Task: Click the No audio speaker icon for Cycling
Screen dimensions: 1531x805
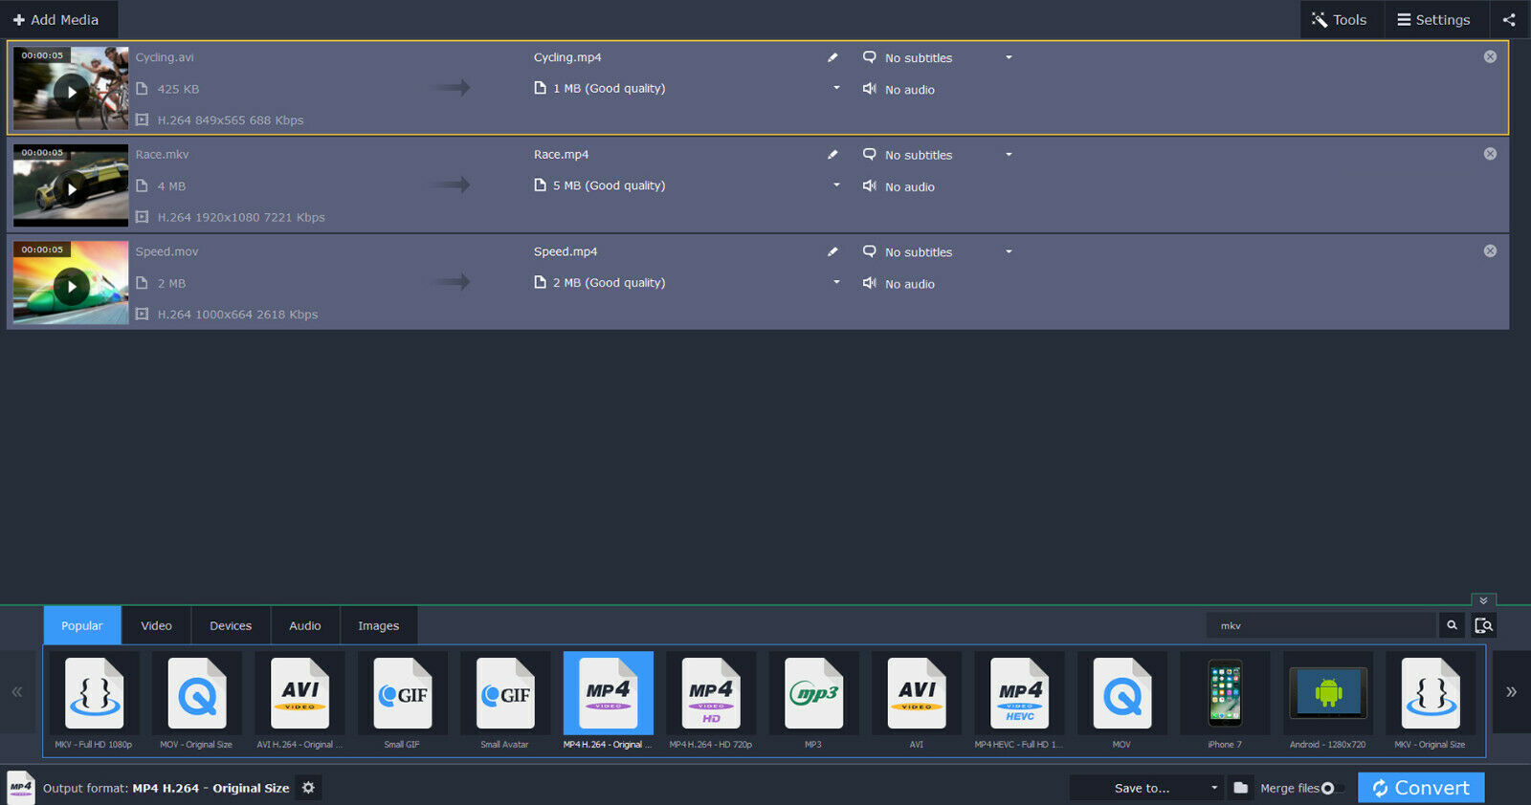Action: 869,89
